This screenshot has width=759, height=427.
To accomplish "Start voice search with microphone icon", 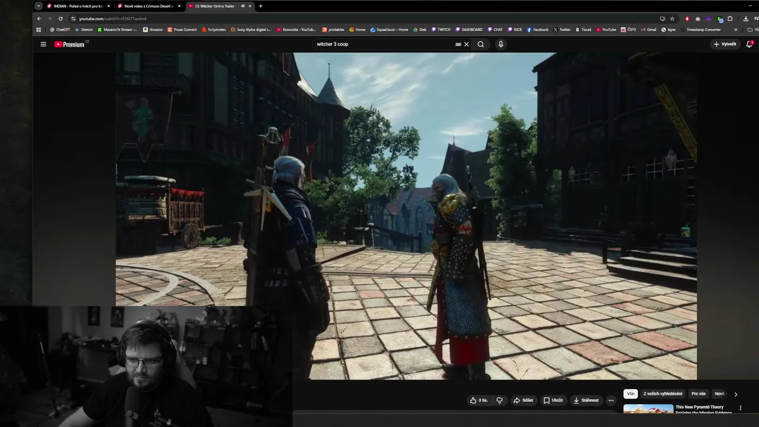I will click(501, 44).
